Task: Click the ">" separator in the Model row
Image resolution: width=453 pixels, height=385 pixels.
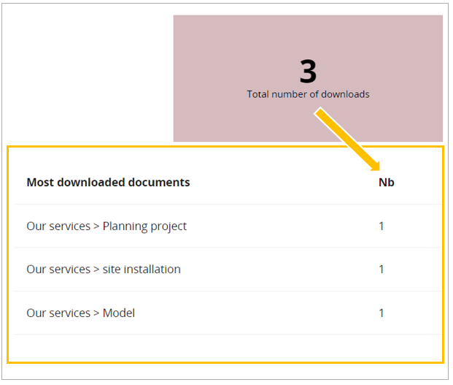Action: (96, 313)
